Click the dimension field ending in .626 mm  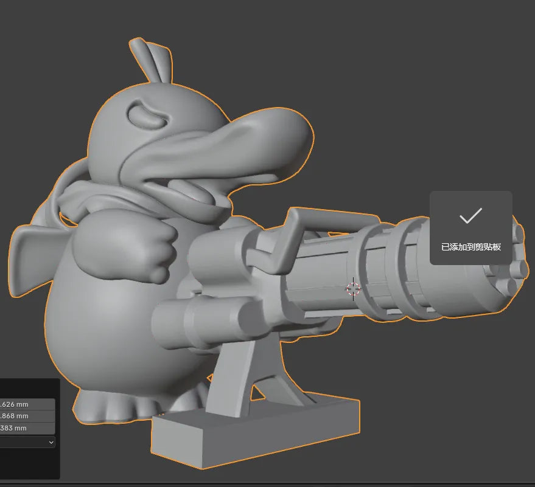click(x=27, y=404)
